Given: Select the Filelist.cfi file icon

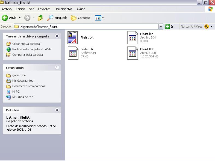Looking at the screenshot, I should click(x=73, y=53).
